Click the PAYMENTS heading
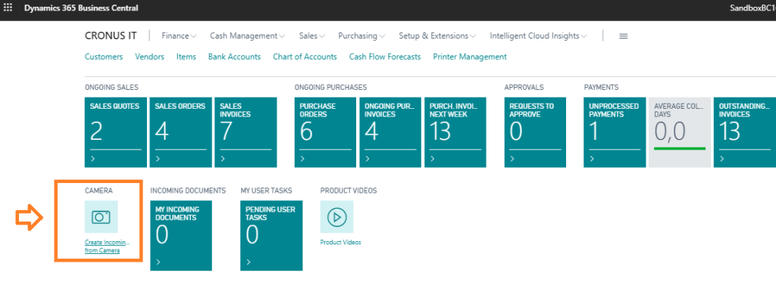Viewport: 776px width, 285px height. [x=601, y=88]
